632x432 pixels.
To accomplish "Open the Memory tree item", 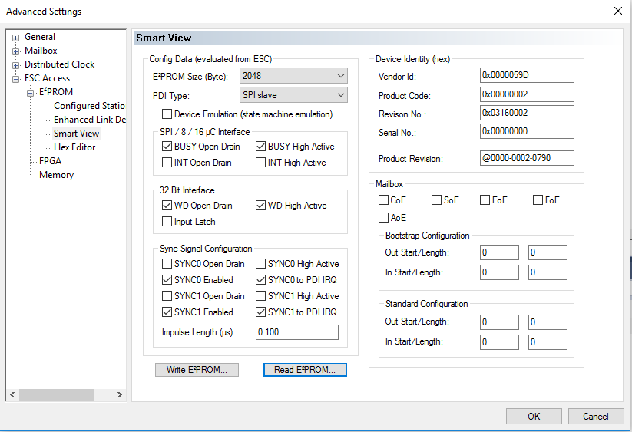I will coord(56,175).
